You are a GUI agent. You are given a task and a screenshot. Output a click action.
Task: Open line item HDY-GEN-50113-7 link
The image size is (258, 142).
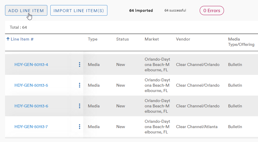coord(31,127)
